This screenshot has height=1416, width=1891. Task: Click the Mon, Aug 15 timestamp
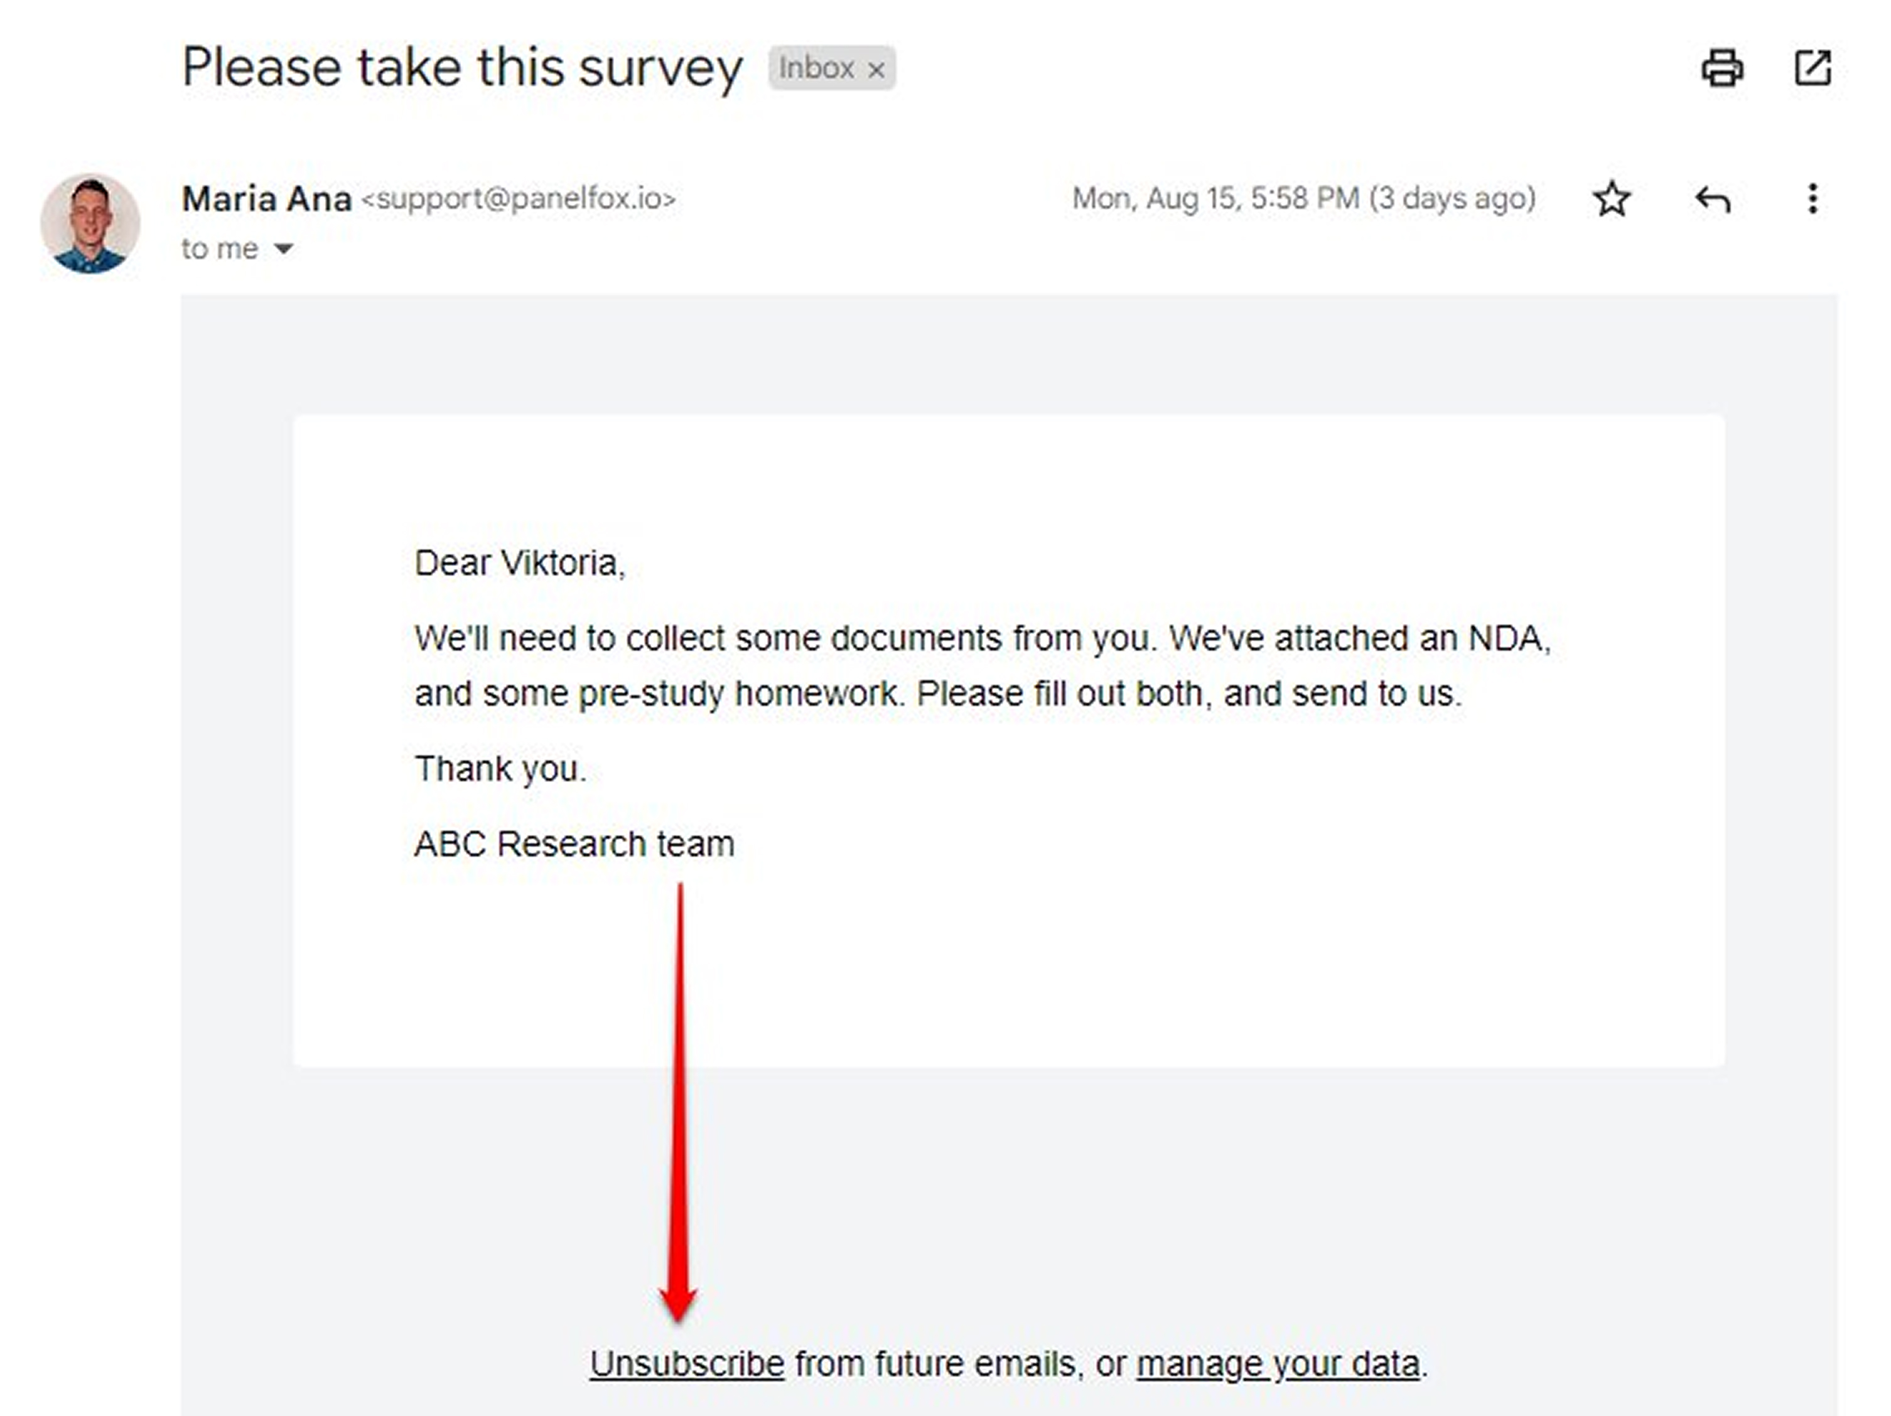[1304, 199]
